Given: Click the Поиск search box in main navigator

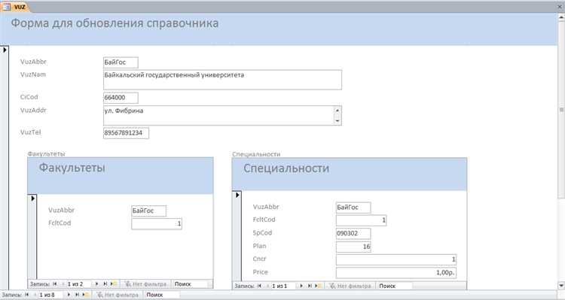Looking at the screenshot, I should 161,295.
